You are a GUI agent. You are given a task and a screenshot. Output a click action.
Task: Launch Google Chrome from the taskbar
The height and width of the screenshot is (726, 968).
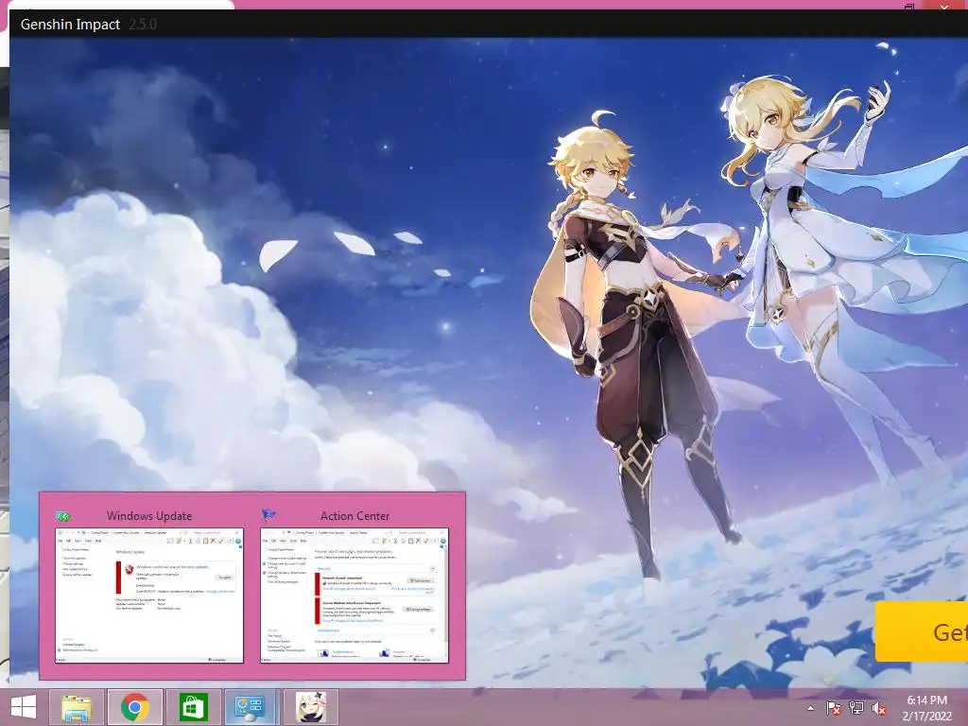coord(134,707)
